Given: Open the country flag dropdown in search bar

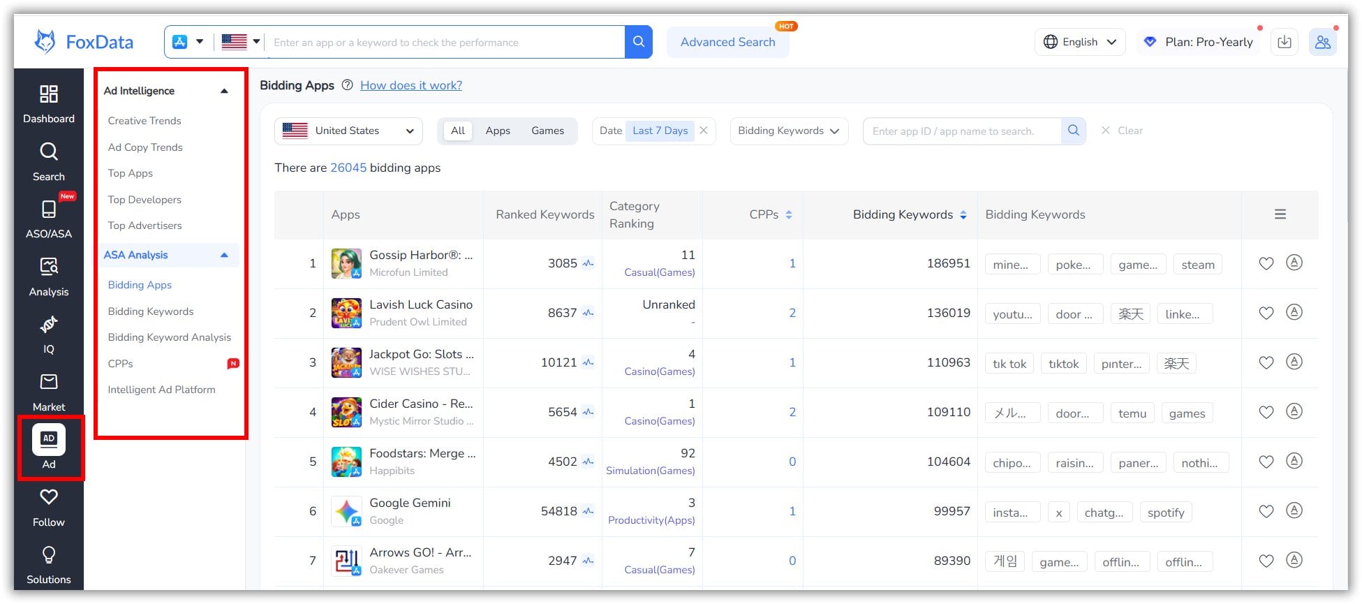Looking at the screenshot, I should 241,42.
